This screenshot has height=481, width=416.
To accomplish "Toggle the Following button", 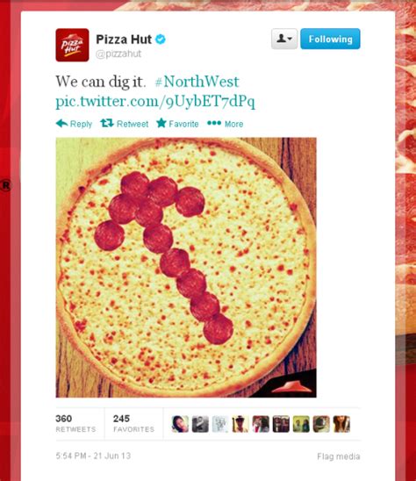I will point(330,39).
